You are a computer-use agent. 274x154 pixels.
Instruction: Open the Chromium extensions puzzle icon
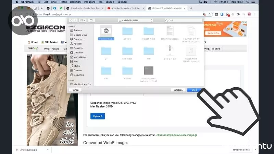pyautogui.click(x=238, y=14)
